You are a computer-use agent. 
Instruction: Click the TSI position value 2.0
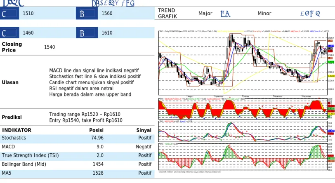point(100,155)
